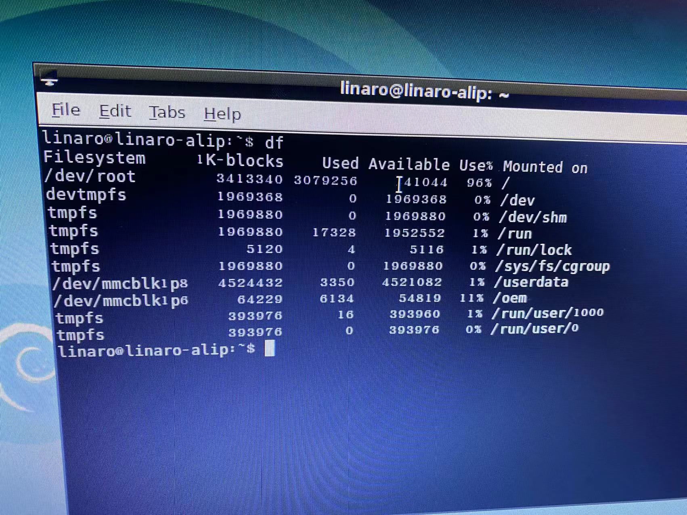
Task: Click the 1K-blocks column header
Action: click(x=240, y=160)
